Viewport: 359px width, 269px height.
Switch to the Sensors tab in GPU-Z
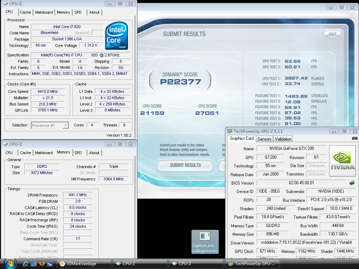coord(264,139)
